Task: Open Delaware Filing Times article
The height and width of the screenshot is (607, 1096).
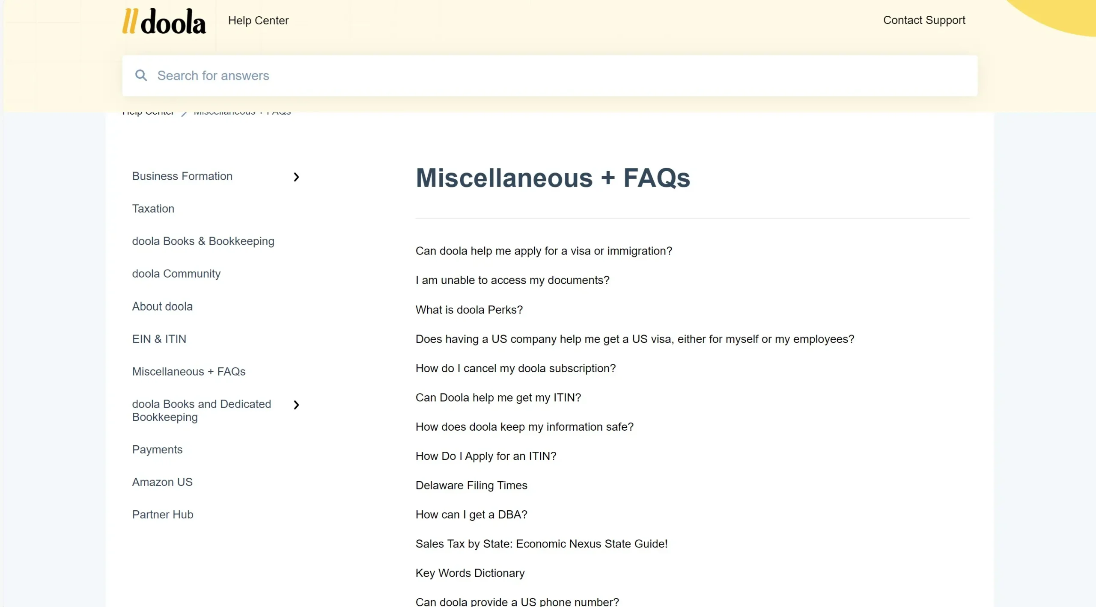Action: [x=471, y=485]
